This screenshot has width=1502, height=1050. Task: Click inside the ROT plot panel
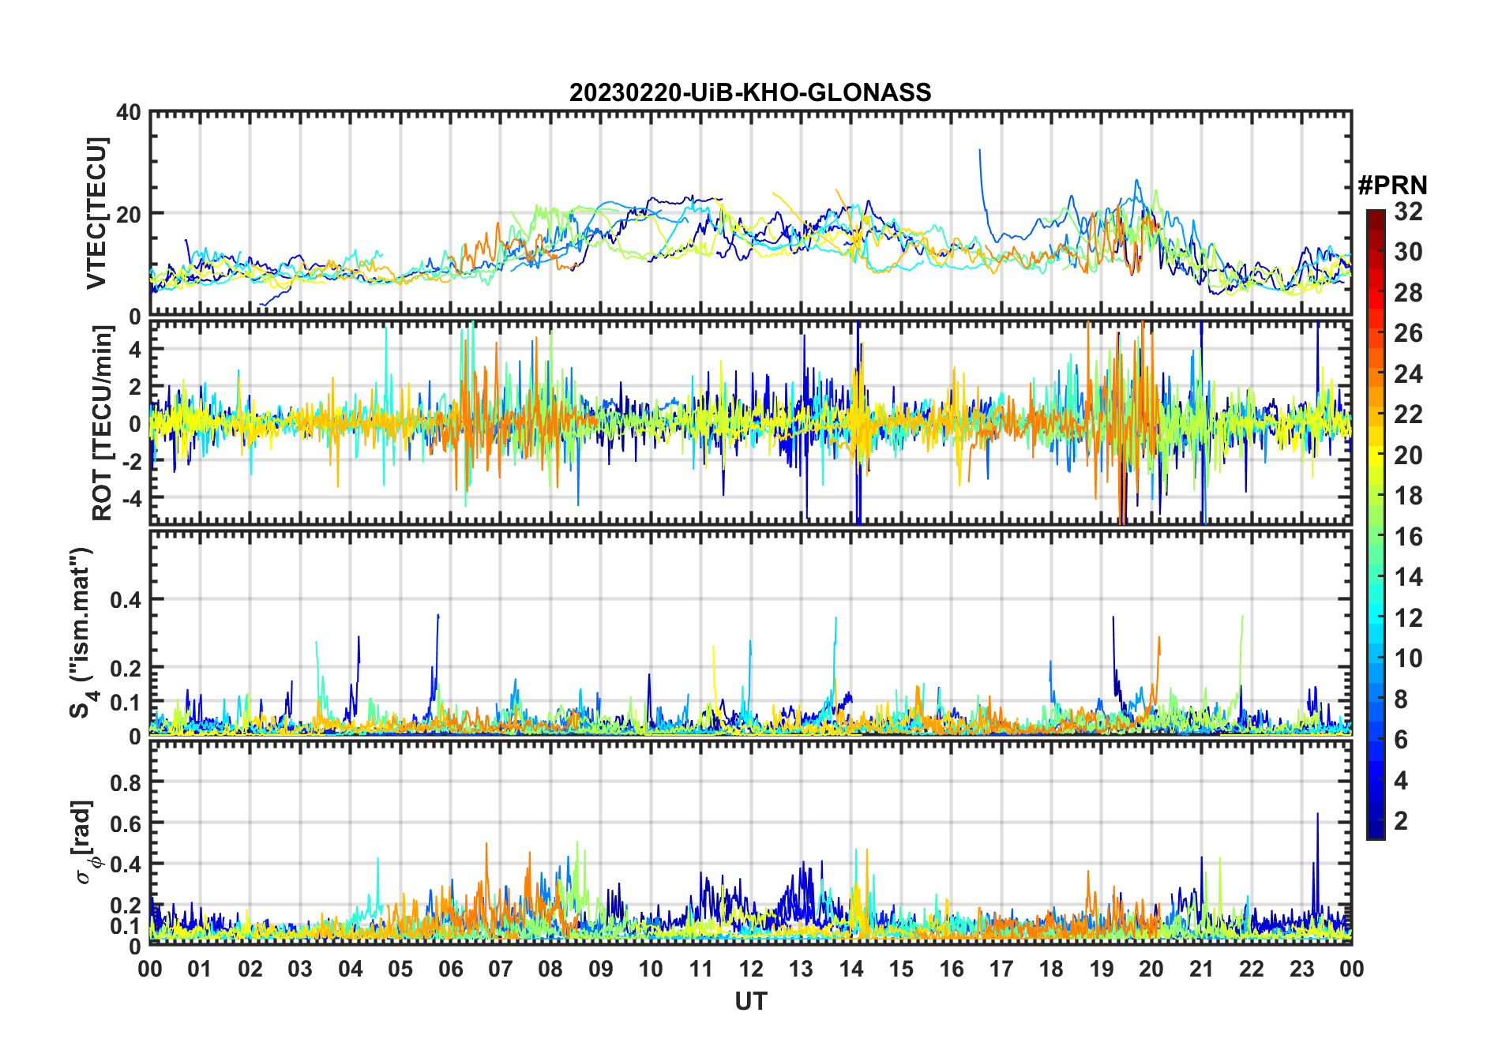[751, 422]
